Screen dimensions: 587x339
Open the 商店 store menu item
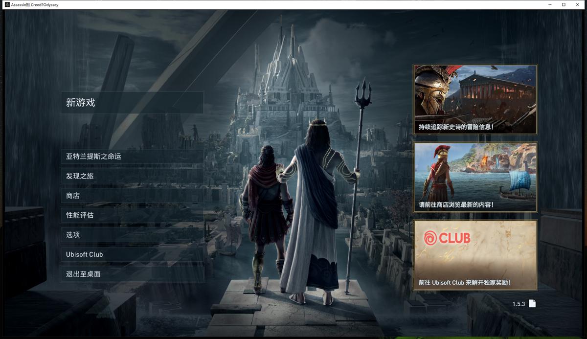click(x=132, y=196)
